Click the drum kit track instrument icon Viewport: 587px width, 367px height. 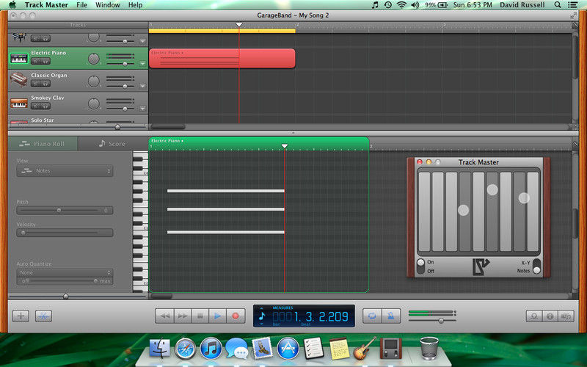[19, 38]
